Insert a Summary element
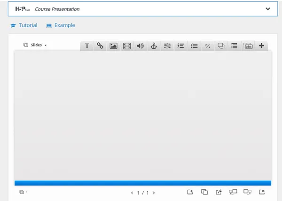Viewport: 282px width, 201px height. tap(234, 46)
